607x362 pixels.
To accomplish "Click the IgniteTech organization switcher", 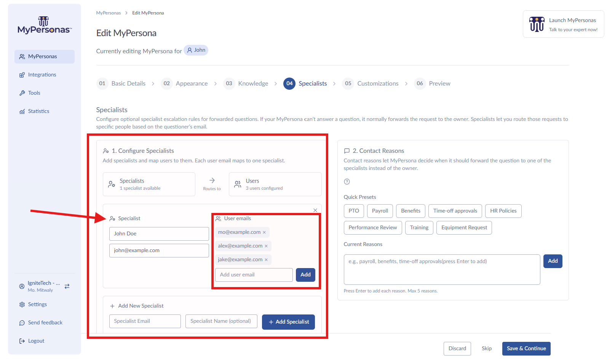I will coord(45,286).
